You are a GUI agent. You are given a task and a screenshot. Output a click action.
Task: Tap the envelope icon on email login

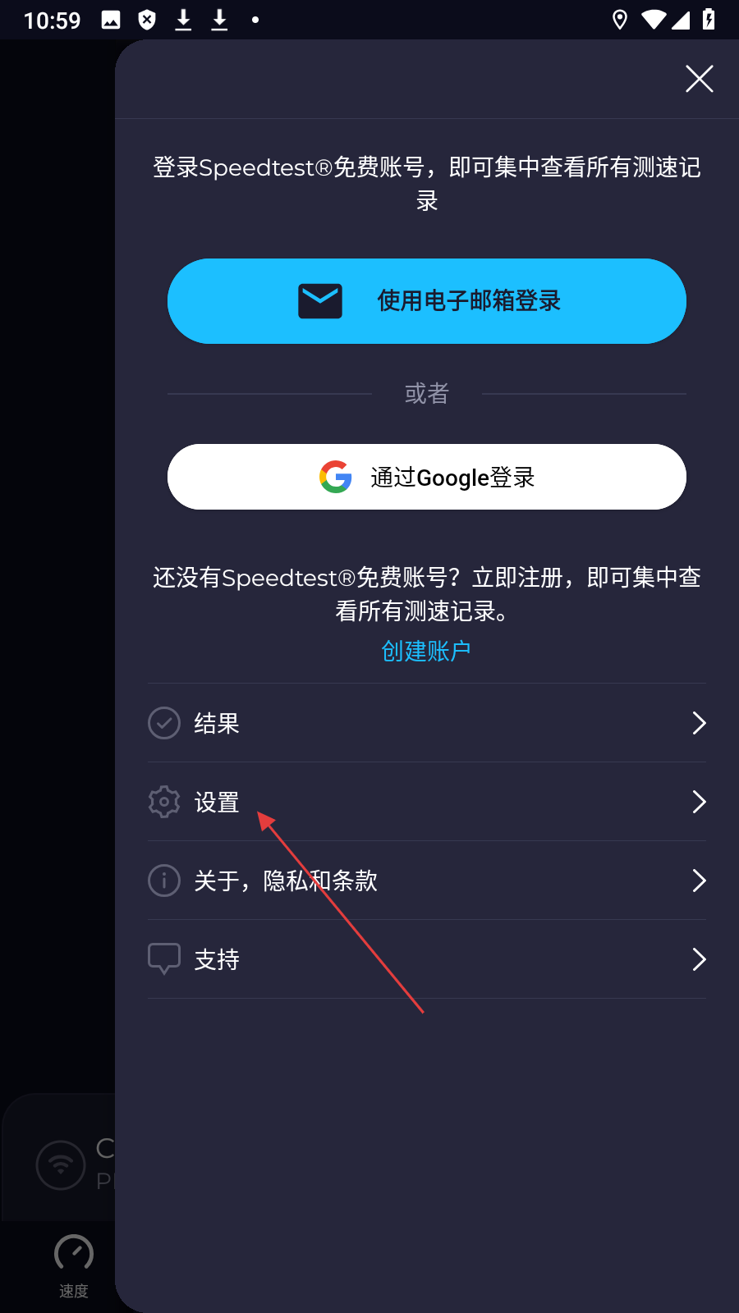pyautogui.click(x=320, y=301)
